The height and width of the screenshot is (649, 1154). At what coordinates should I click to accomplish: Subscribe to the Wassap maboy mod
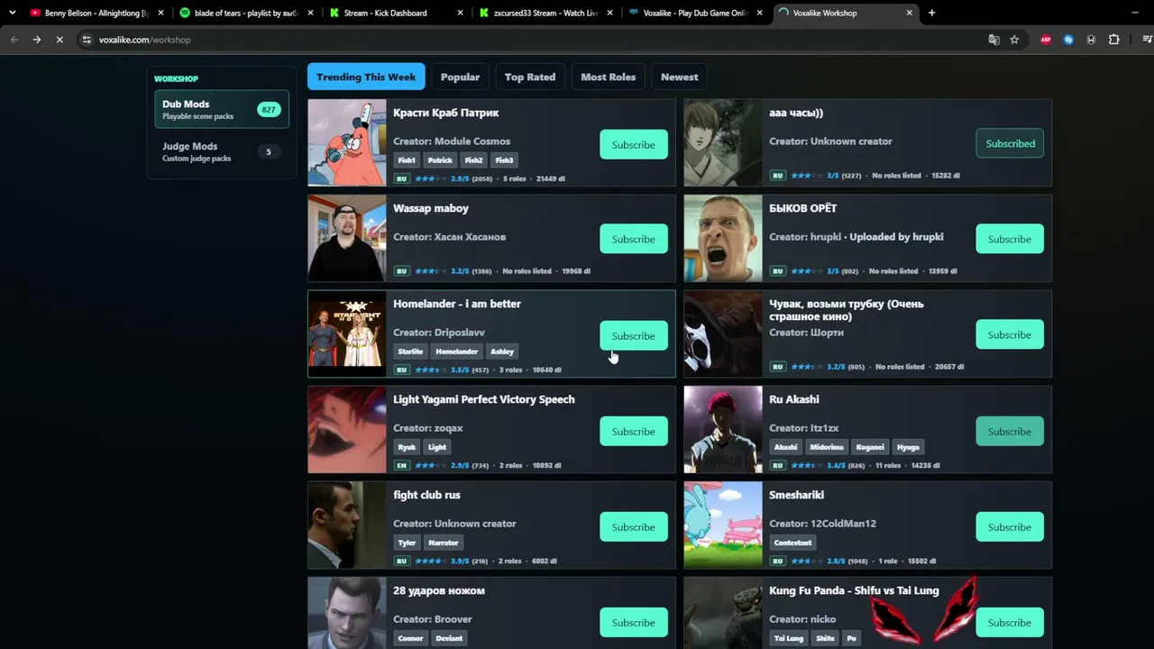pos(634,239)
